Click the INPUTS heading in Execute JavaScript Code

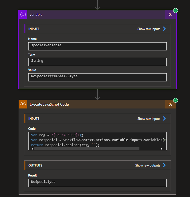[x=34, y=119]
